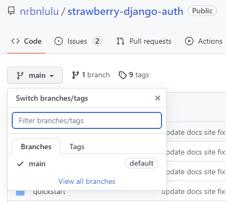Viewport: 226px width, 203px height.
Task: Select the main branch row
Action: tap(87, 164)
